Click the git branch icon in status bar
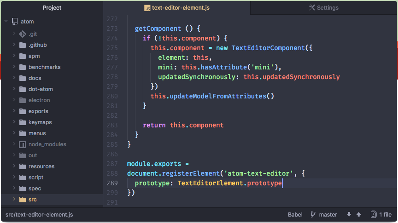 tap(313, 215)
